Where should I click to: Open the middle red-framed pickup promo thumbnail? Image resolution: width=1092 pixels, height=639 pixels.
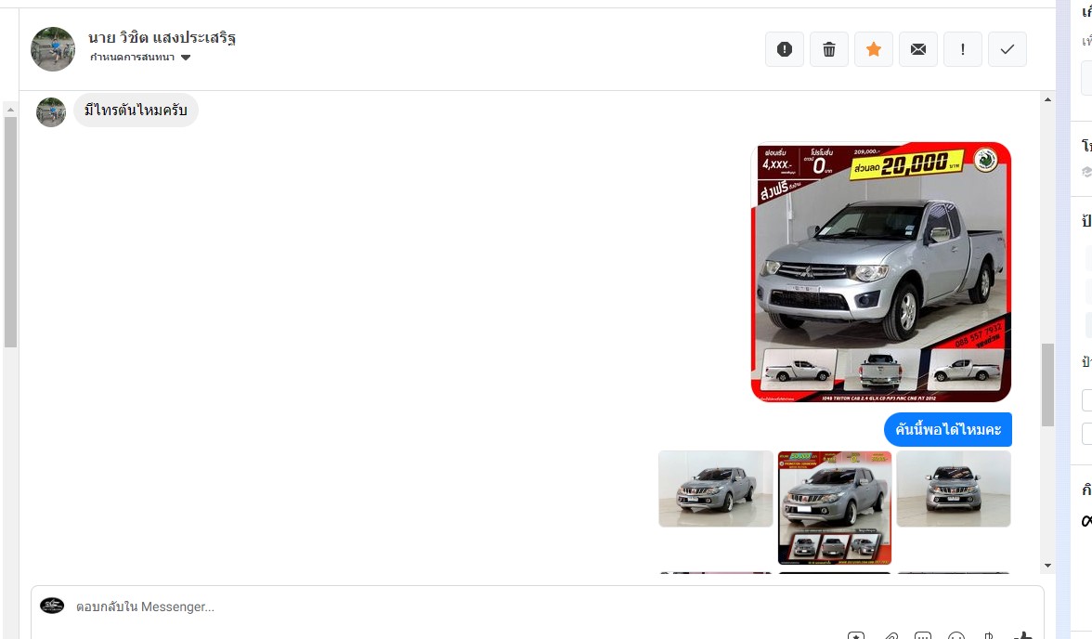(x=834, y=507)
